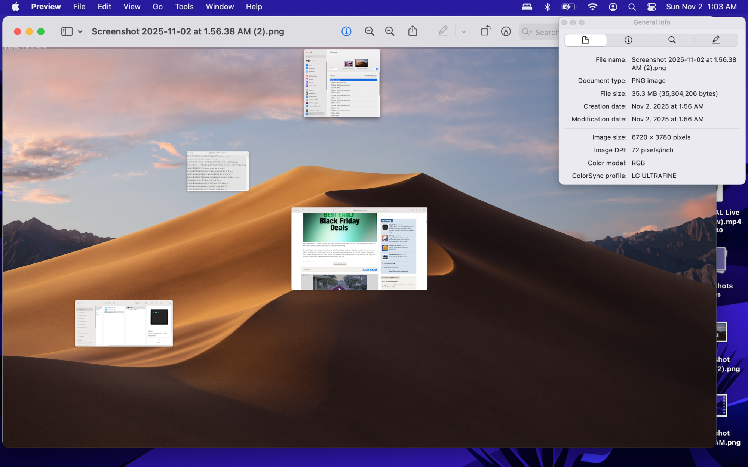Viewport: 748px width, 467px height.
Task: Open the Tools menu
Action: click(x=184, y=7)
